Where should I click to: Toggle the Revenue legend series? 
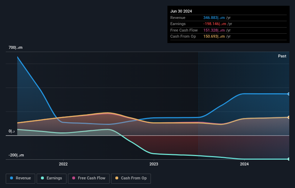(x=20, y=178)
